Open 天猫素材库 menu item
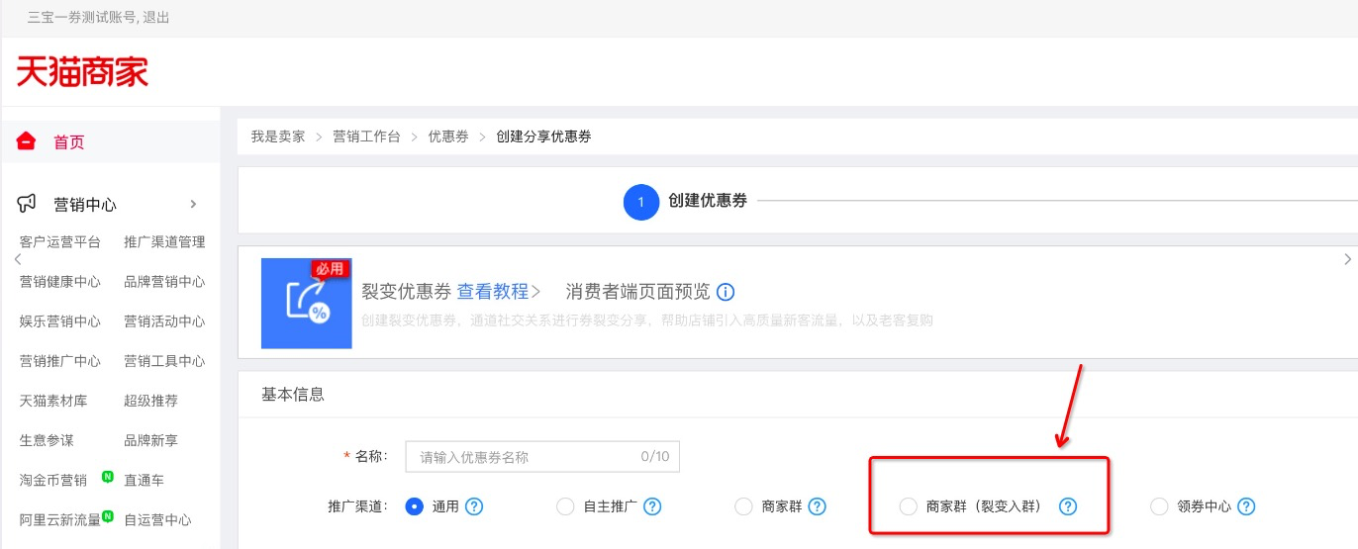The image size is (1358, 549). (x=53, y=401)
